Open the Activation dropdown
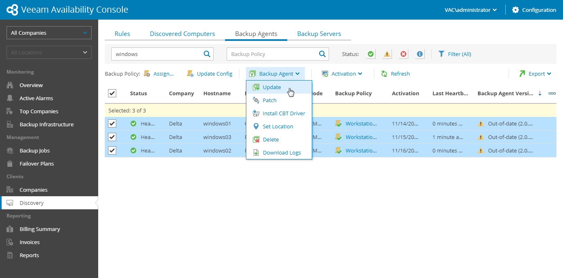 (342, 74)
